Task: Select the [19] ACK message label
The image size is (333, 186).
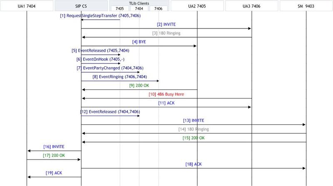Action: tap(54, 173)
